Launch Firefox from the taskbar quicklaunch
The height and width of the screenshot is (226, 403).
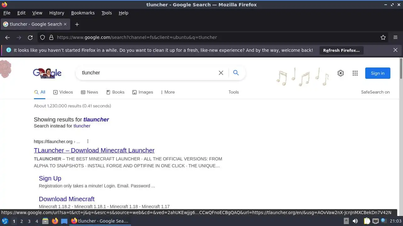[x=55, y=221]
